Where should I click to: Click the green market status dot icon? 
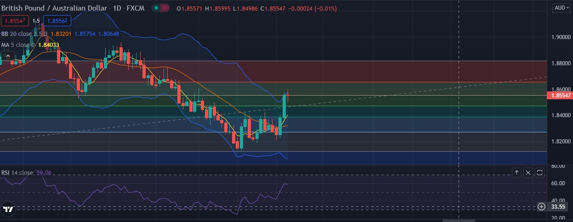(157, 8)
